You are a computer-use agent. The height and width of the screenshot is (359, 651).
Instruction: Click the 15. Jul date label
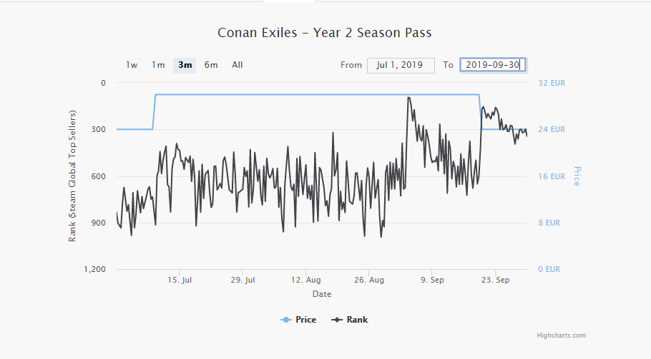point(180,280)
